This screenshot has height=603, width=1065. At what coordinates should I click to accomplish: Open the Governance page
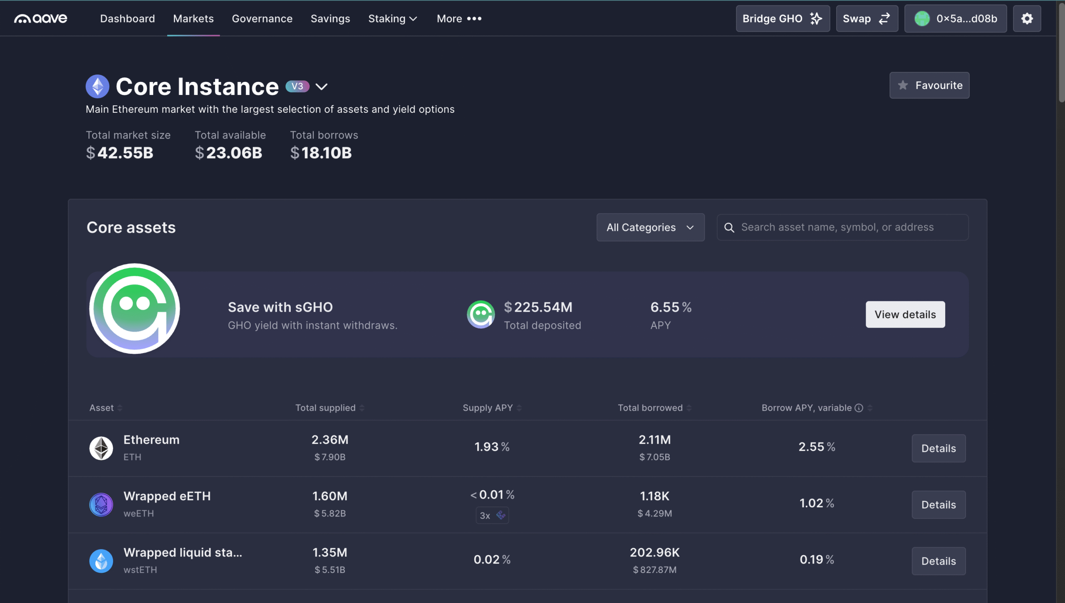(x=262, y=19)
